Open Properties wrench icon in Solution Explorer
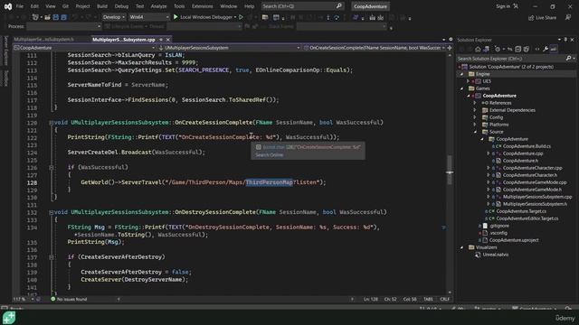 coord(546,49)
